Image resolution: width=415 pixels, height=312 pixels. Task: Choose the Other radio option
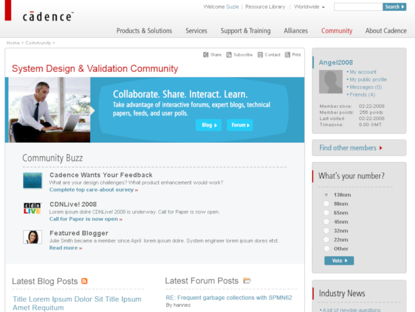pos(326,249)
